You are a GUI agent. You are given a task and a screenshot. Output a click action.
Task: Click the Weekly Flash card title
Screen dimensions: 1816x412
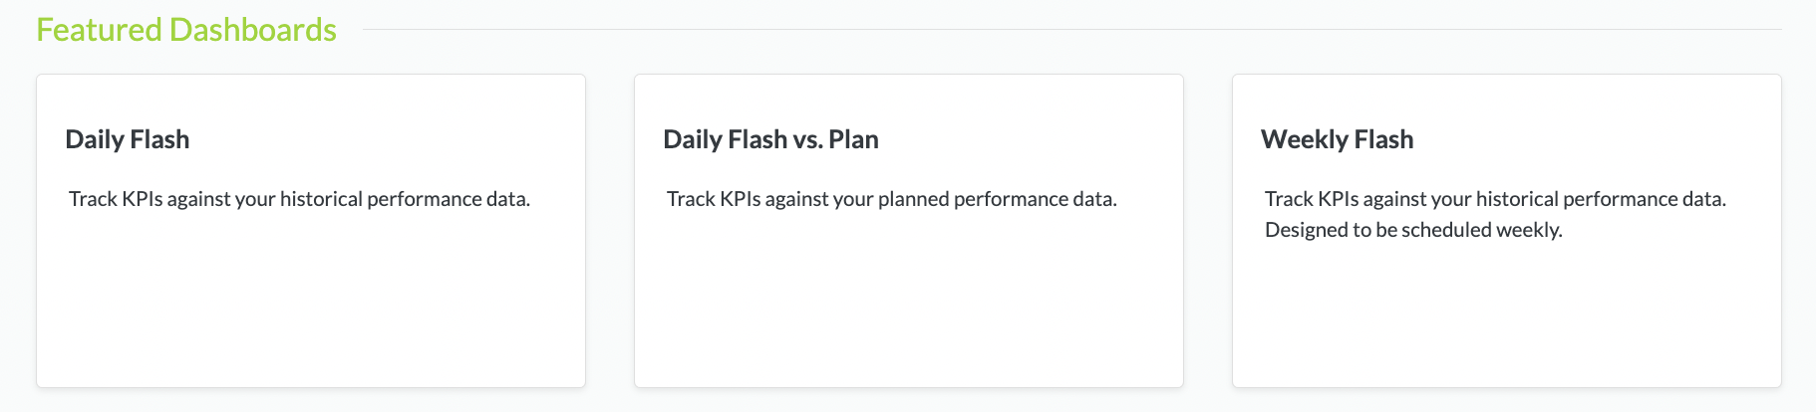coord(1337,139)
